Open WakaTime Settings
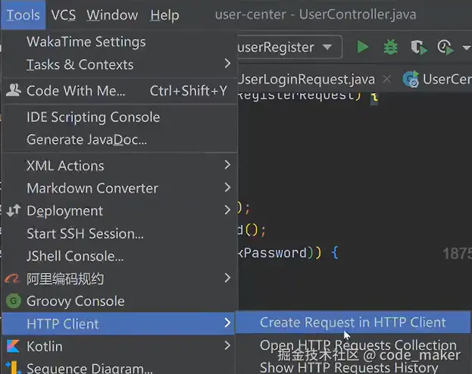472x374 pixels. [86, 42]
